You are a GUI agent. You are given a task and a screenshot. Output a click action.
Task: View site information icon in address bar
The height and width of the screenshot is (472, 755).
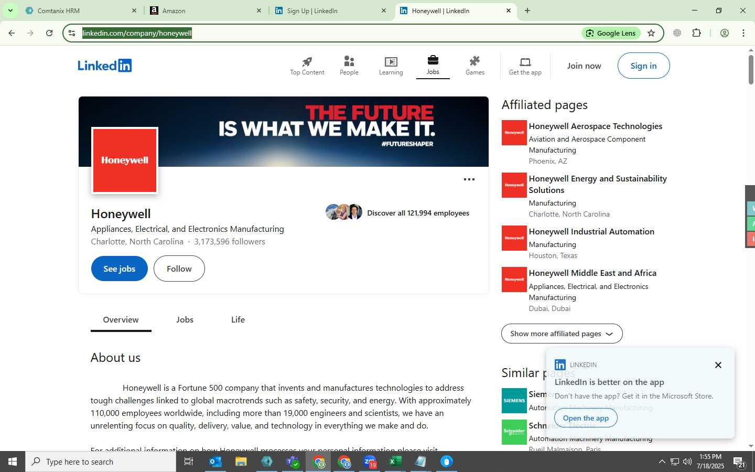pyautogui.click(x=72, y=33)
